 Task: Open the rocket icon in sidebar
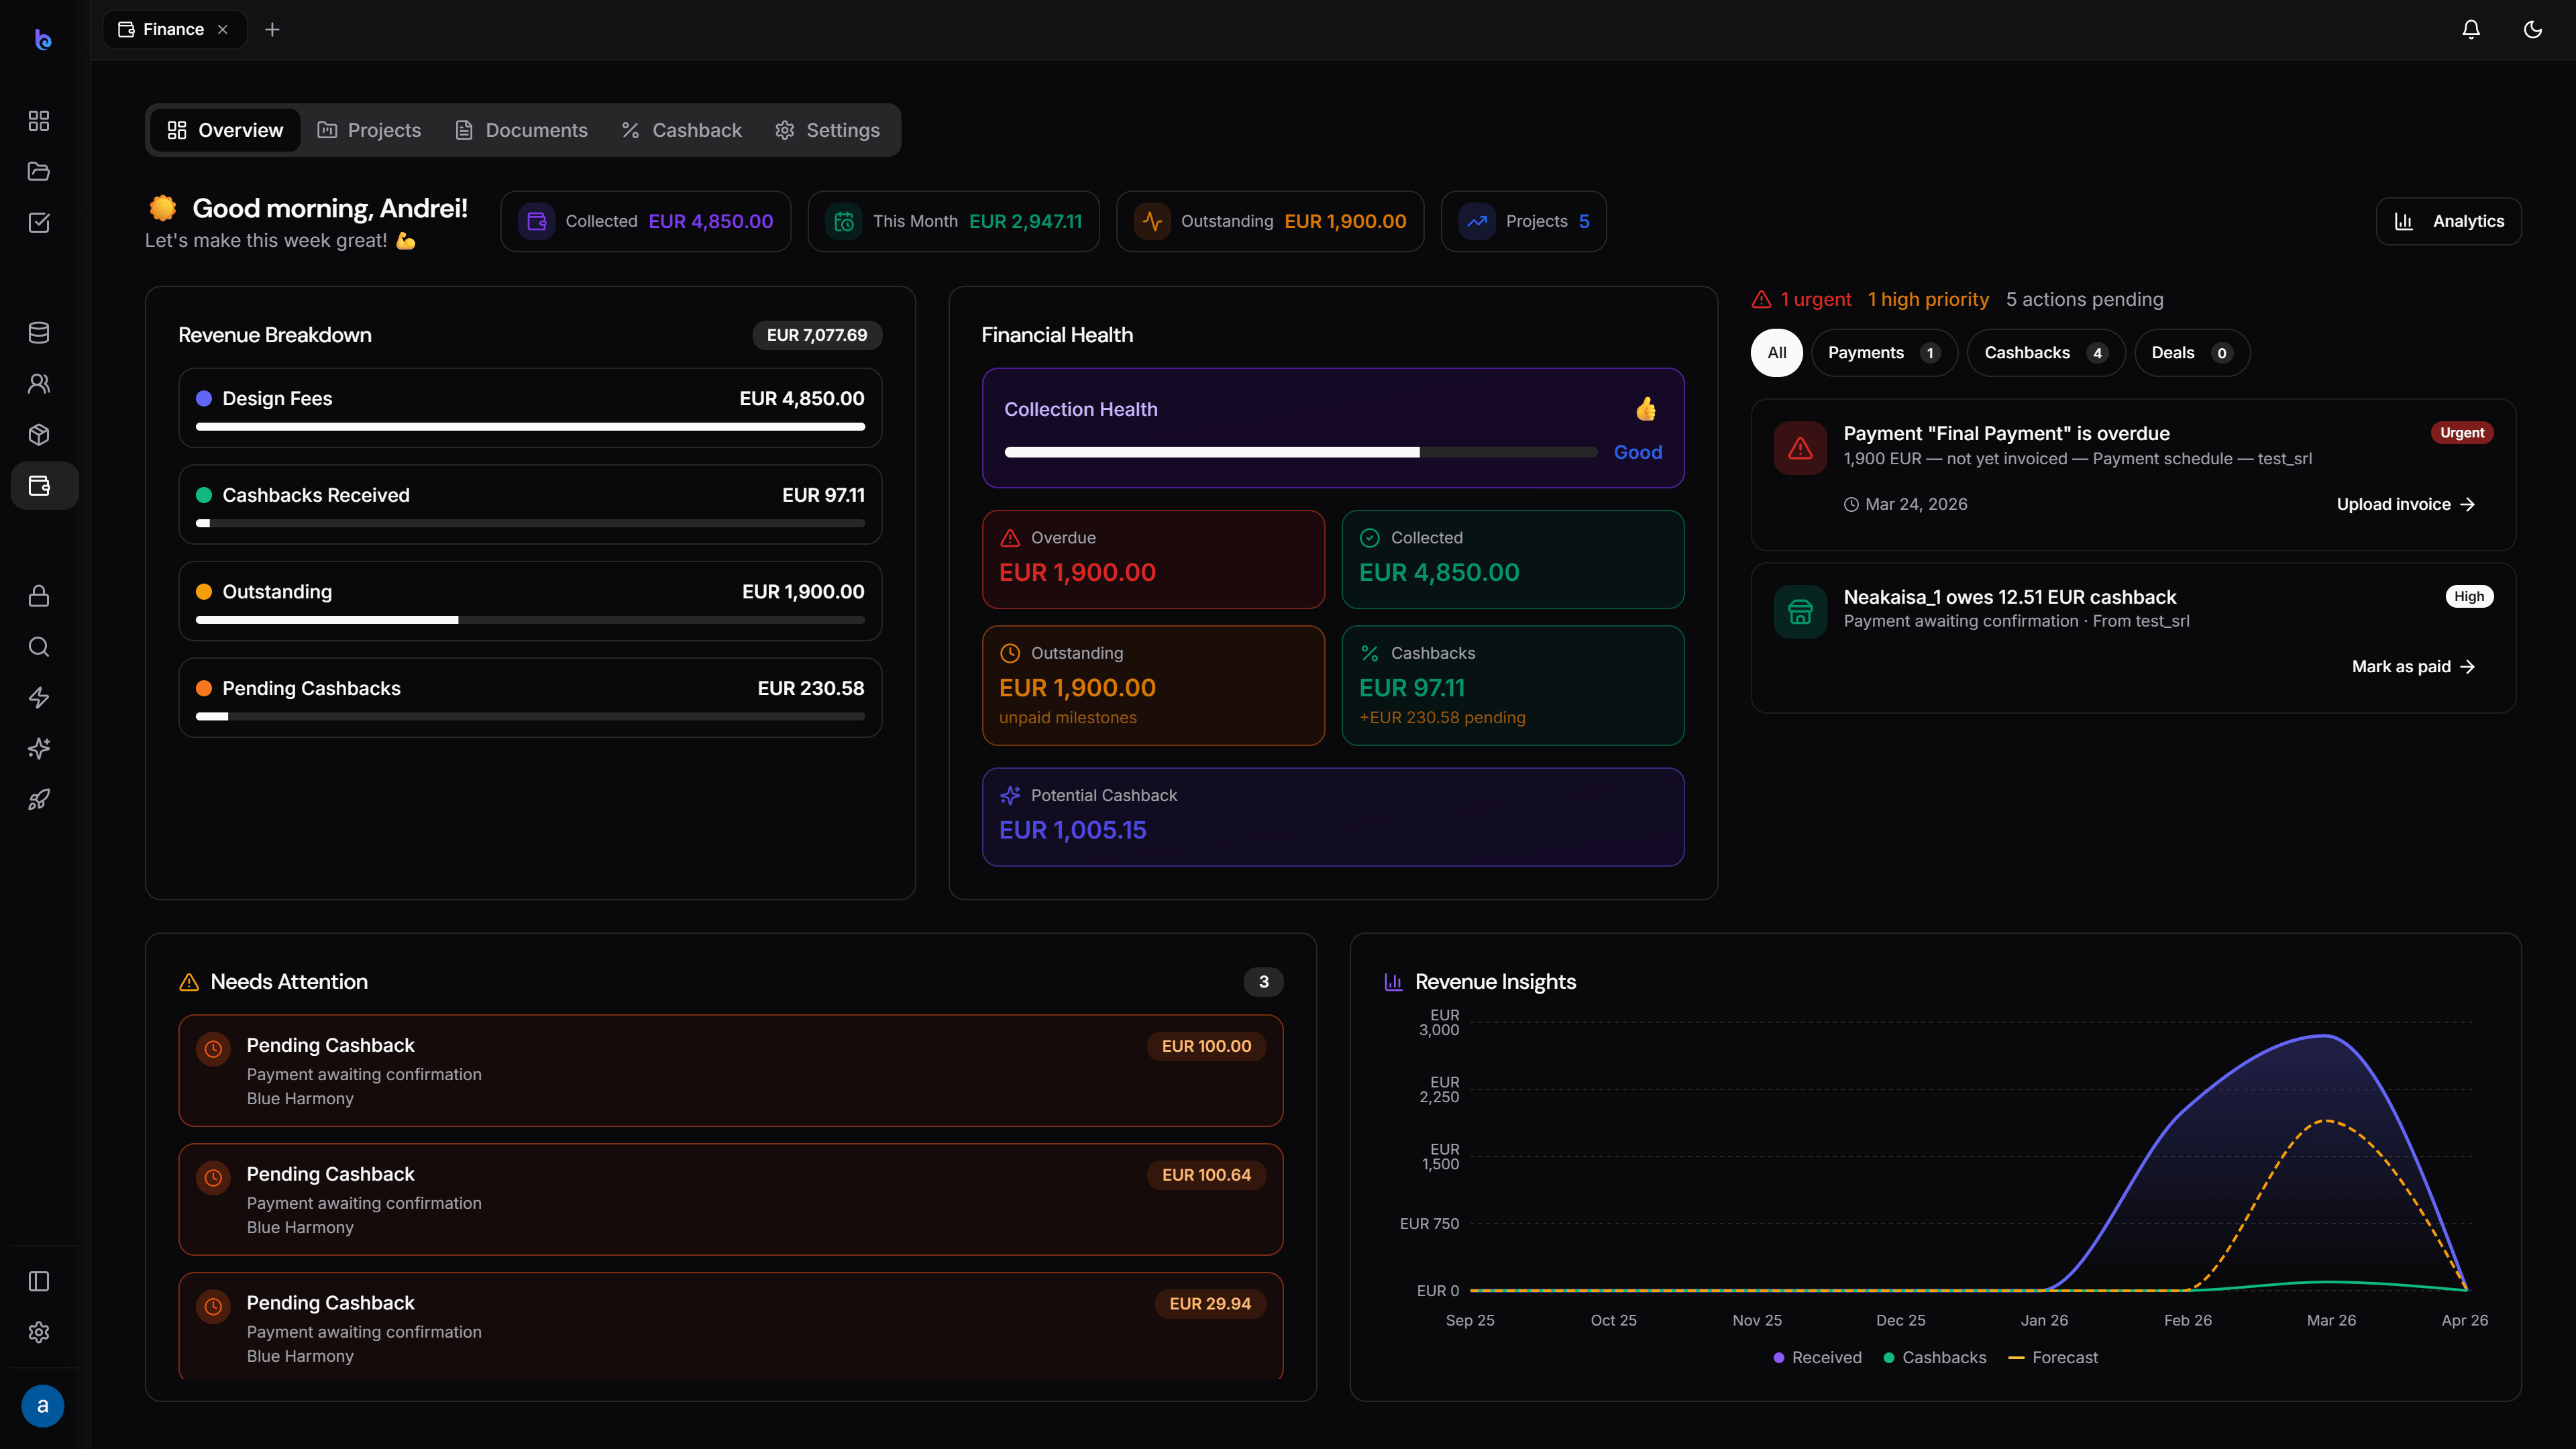pos(39,800)
